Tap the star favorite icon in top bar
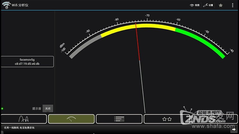Screen dimensions: 239x134 coord(220,5)
